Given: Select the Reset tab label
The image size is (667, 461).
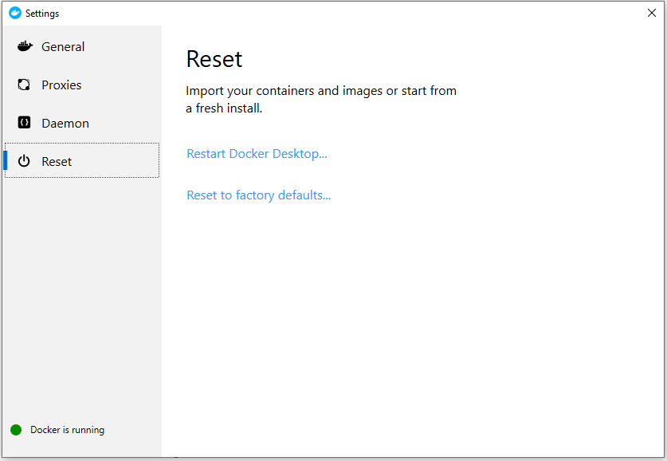Looking at the screenshot, I should (x=57, y=162).
